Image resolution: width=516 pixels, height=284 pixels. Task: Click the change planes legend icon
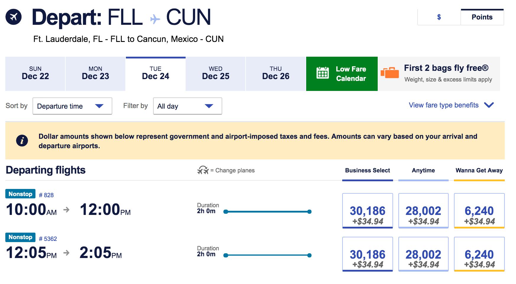tap(203, 170)
